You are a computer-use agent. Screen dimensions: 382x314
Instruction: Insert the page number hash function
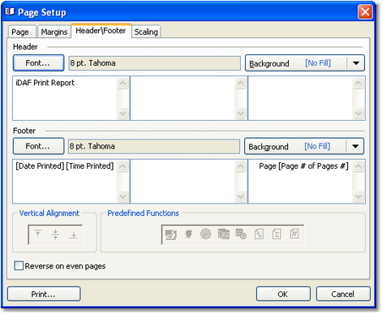click(294, 234)
